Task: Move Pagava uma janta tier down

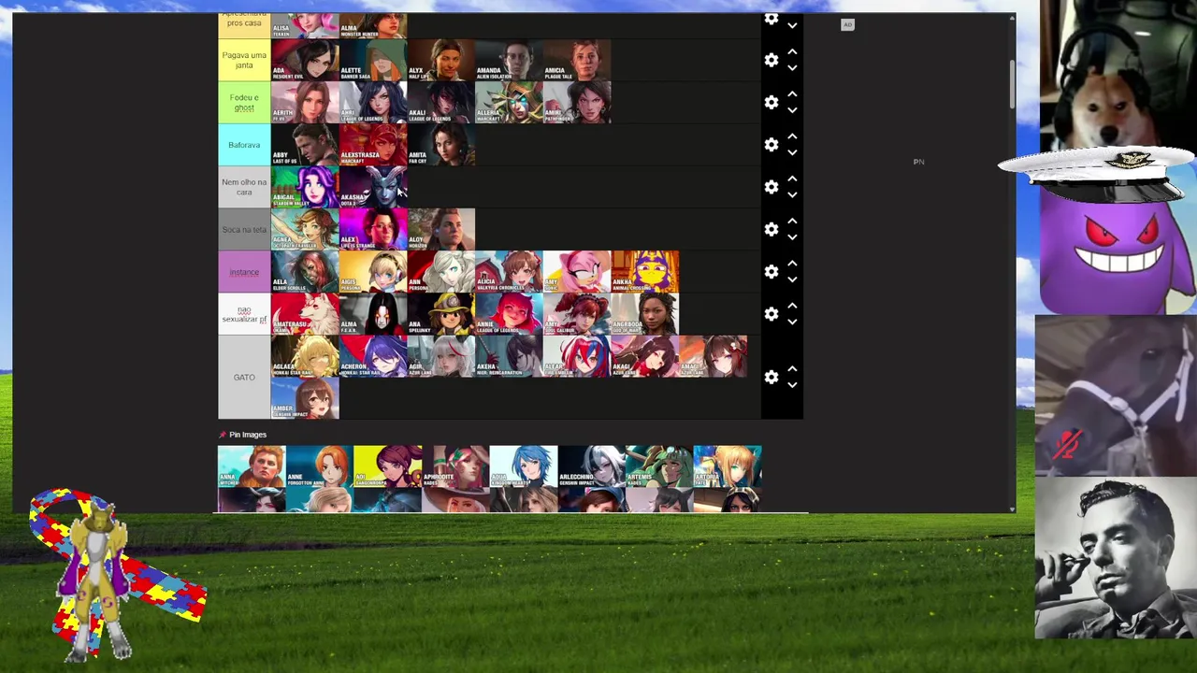Action: [792, 68]
